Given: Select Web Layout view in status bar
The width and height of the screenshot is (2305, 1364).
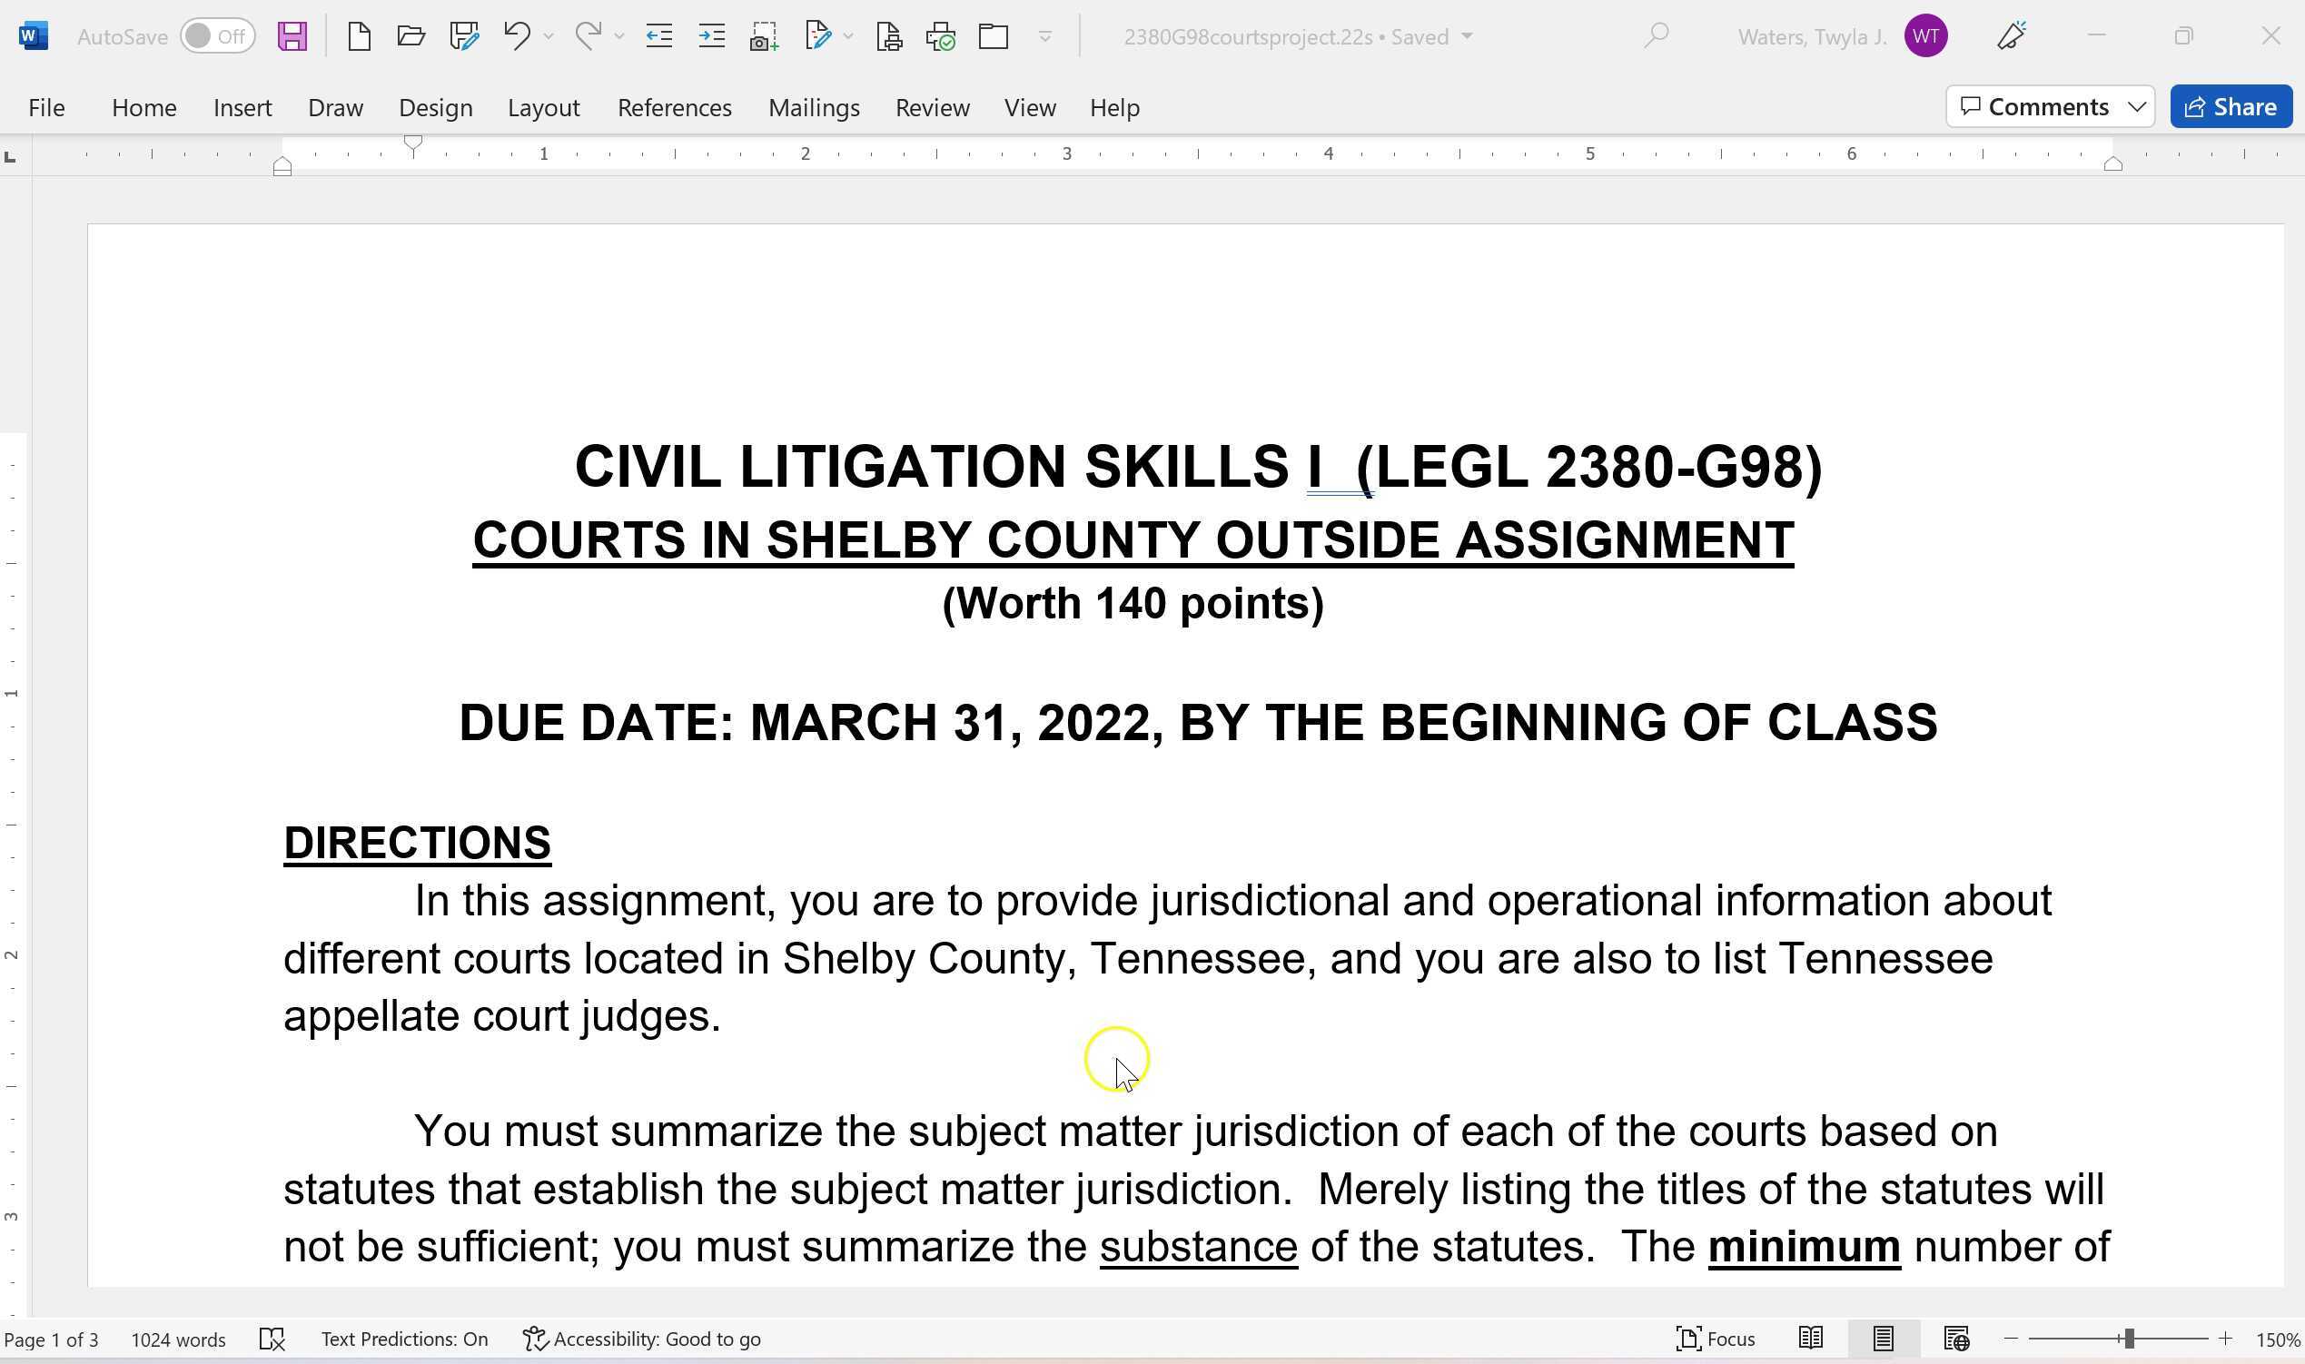Looking at the screenshot, I should [1957, 1339].
